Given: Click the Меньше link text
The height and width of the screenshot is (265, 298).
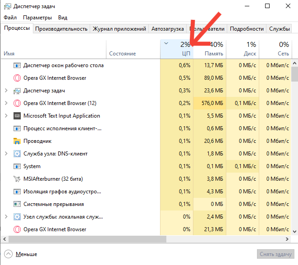Looking at the screenshot, I should click(27, 254).
